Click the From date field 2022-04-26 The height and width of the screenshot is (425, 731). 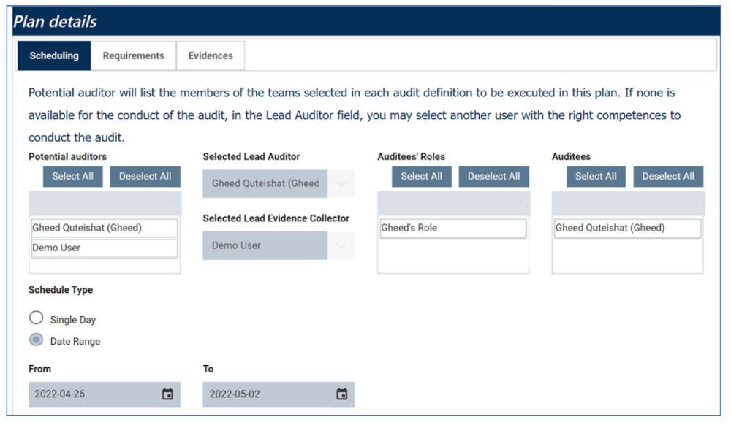point(91,394)
